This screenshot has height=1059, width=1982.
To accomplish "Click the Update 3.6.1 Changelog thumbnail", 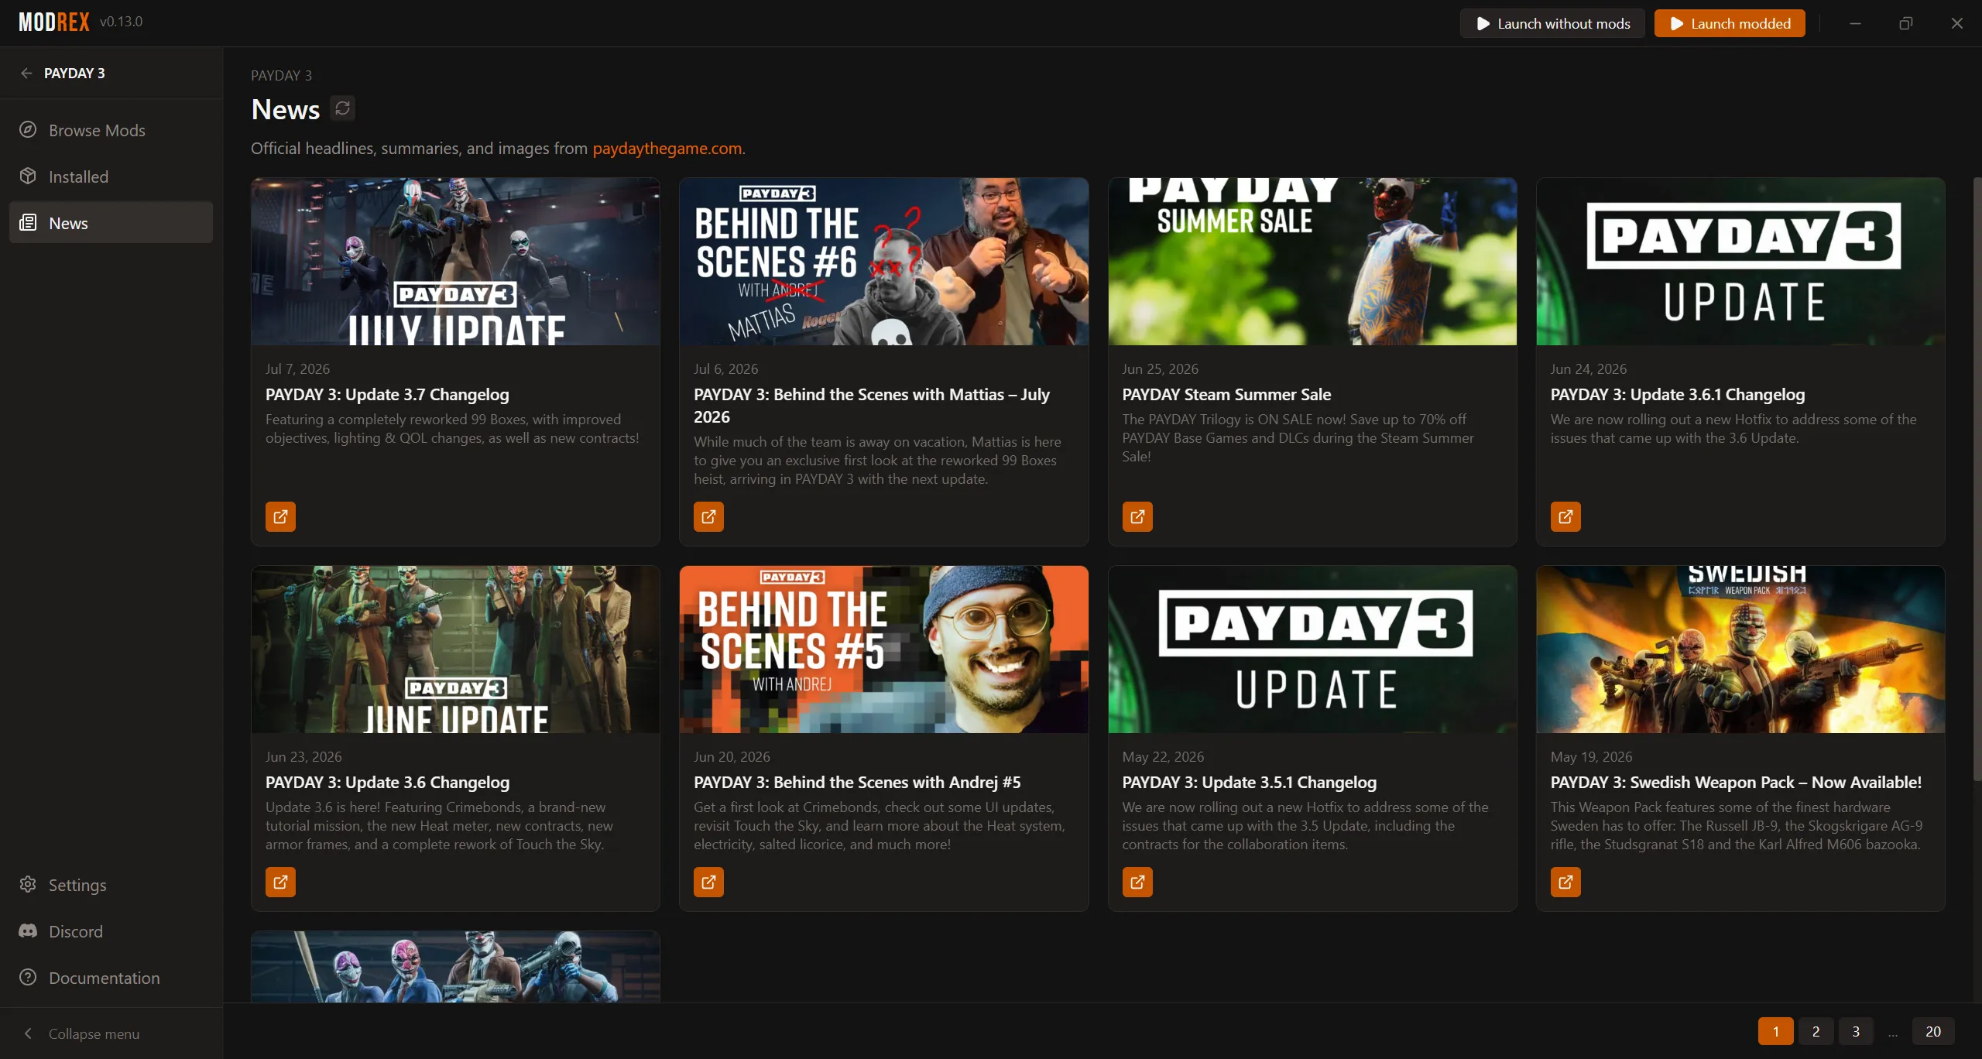I will coord(1740,262).
